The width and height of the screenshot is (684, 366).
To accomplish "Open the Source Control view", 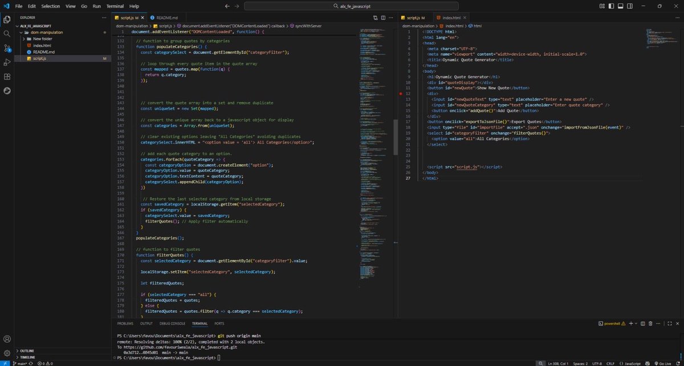I will [x=7, y=48].
